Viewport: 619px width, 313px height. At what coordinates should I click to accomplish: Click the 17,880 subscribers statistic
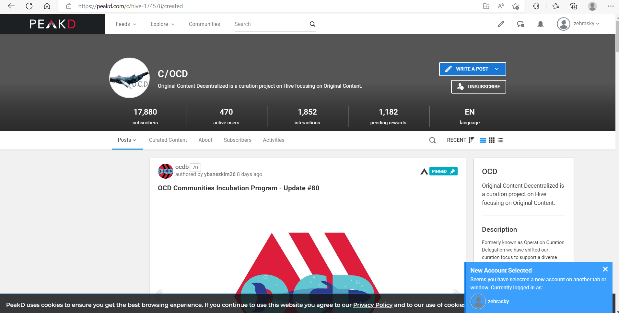pyautogui.click(x=145, y=117)
